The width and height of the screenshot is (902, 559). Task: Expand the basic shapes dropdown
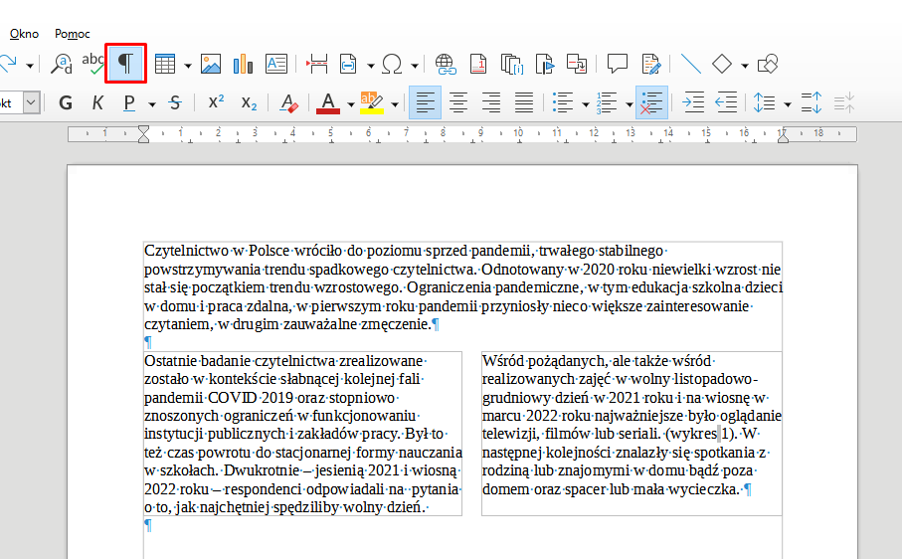(x=745, y=66)
